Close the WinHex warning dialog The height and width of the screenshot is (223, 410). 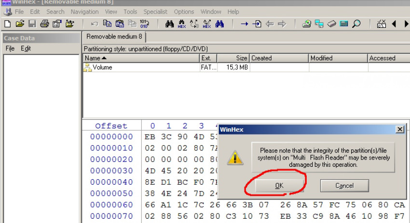point(400,129)
